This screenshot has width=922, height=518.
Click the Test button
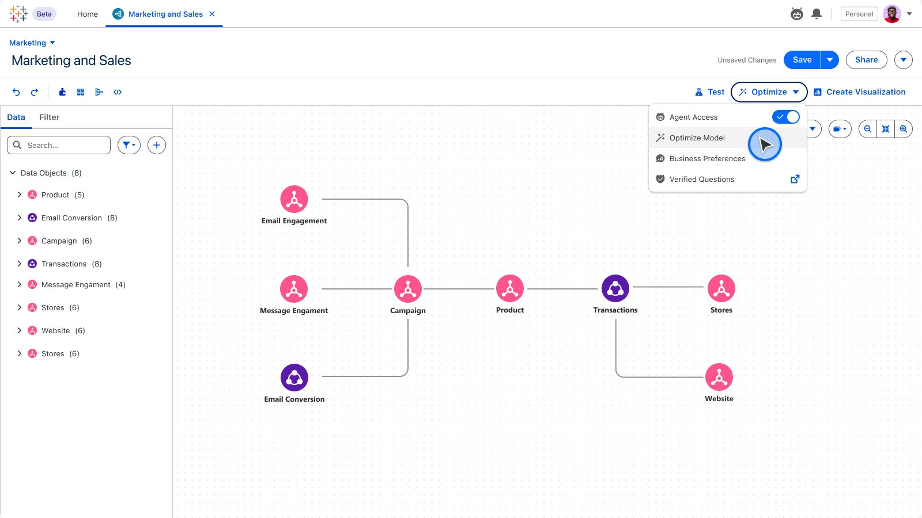point(710,92)
